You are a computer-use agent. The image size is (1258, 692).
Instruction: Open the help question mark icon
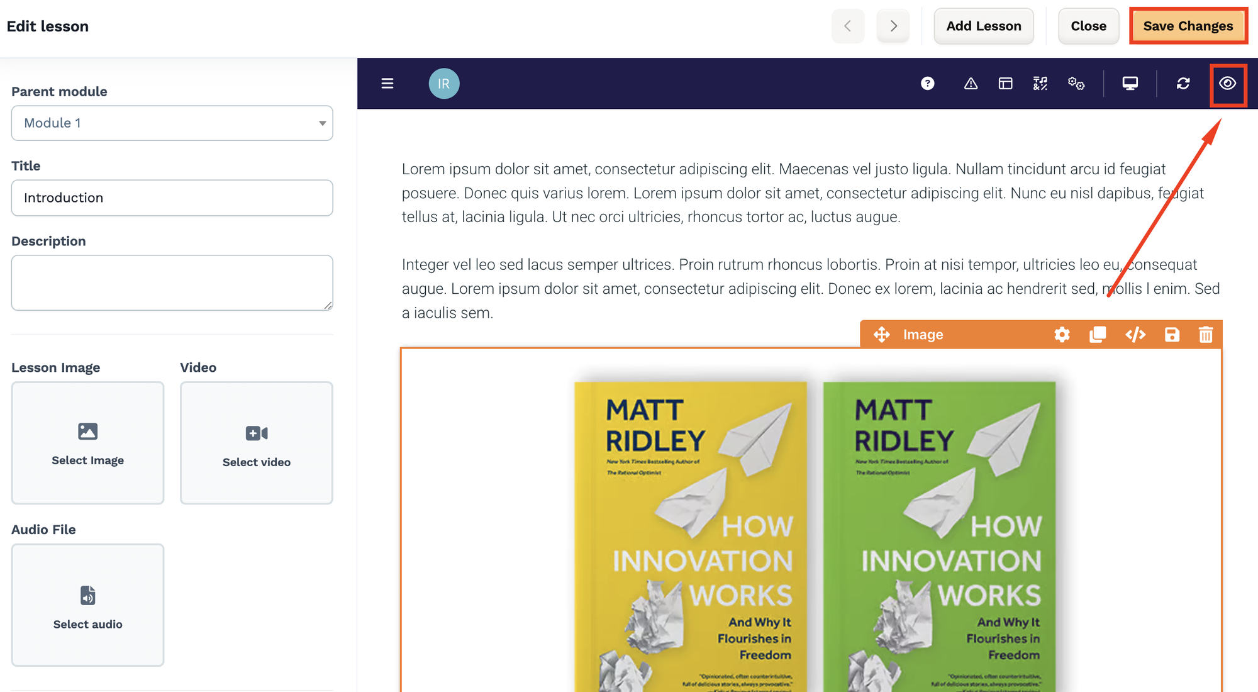927,84
